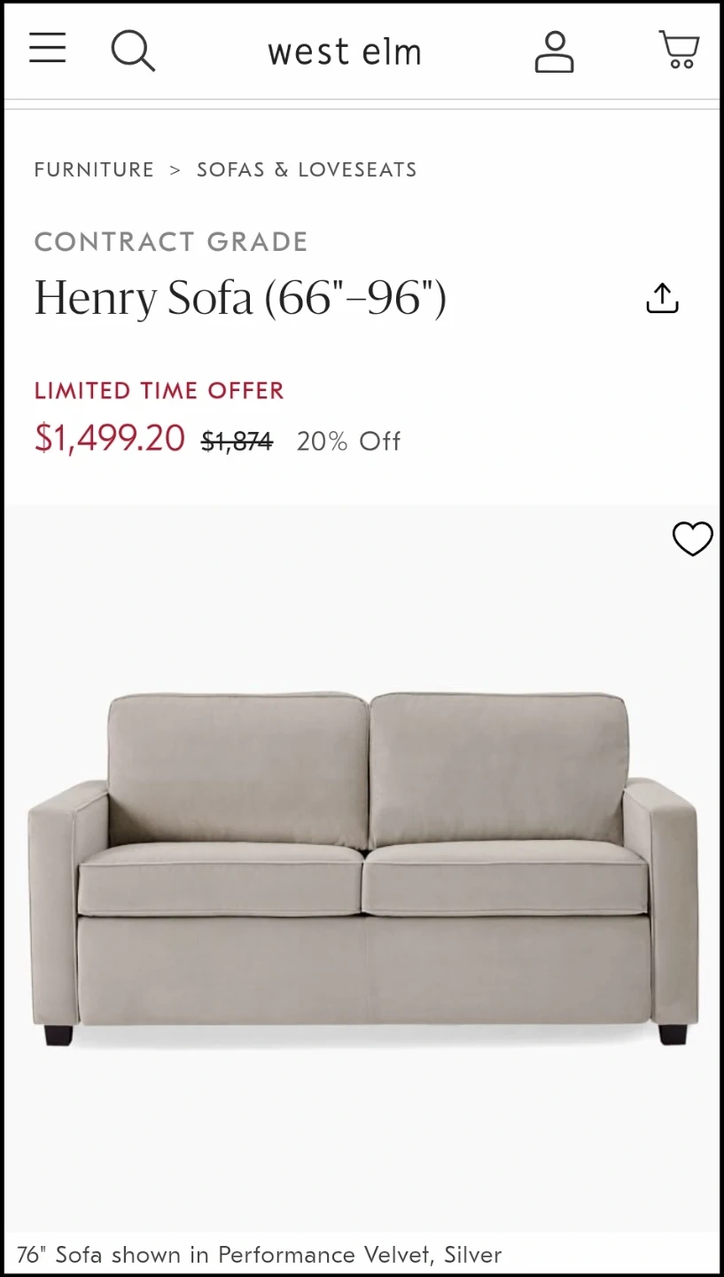Click the sofa's left back cushion
Image resolution: width=724 pixels, height=1277 pixels.
coord(237,770)
